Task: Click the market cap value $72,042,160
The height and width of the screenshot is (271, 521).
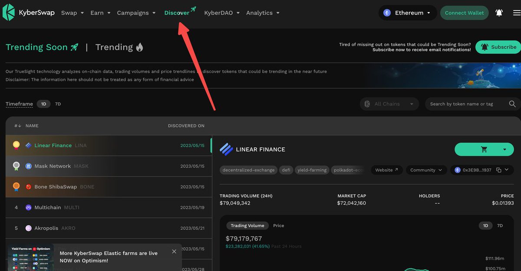Action: [351, 203]
